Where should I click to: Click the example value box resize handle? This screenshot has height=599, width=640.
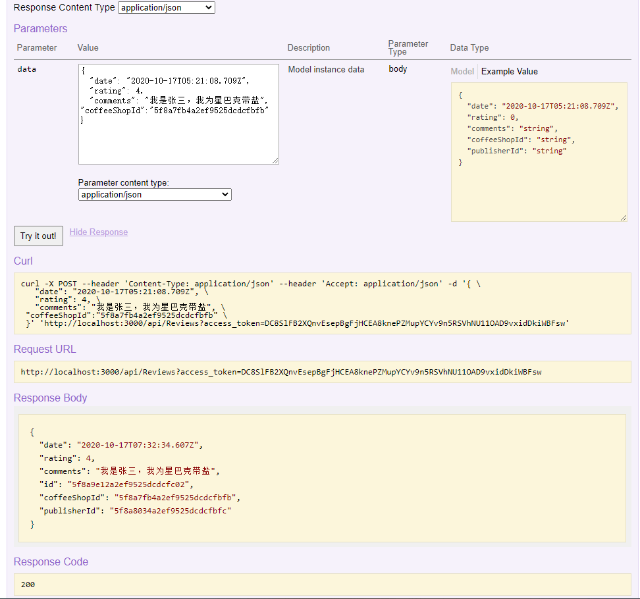(x=624, y=218)
